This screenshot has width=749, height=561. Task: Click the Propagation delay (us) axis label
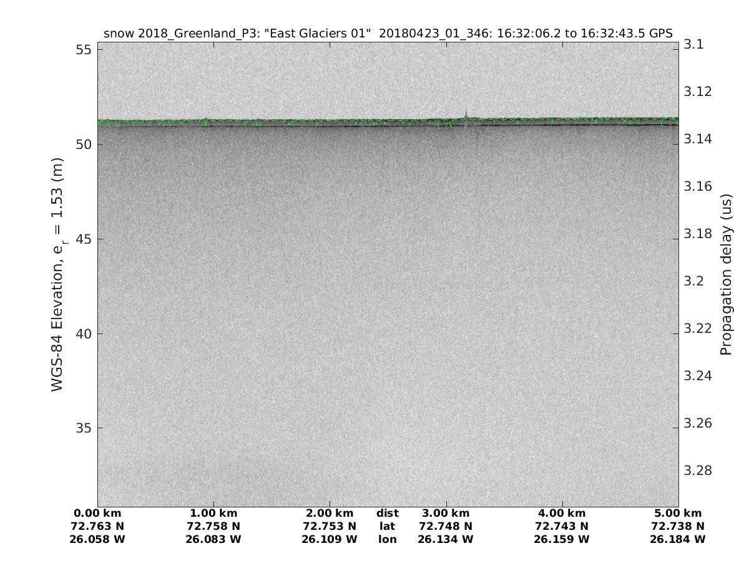(x=725, y=274)
